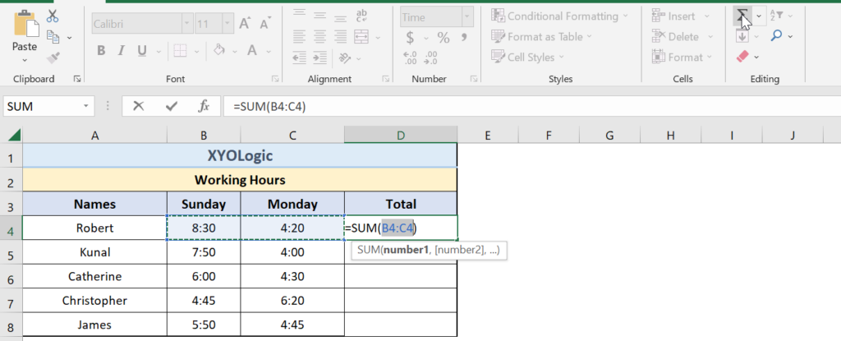Image resolution: width=841 pixels, height=341 pixels.
Task: Click the Find & Select magnifier icon
Action: point(776,36)
